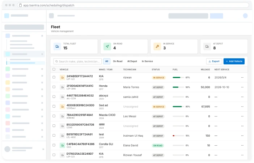Click IN SERVICE badge for 241AB5DF172A4472

159,78
